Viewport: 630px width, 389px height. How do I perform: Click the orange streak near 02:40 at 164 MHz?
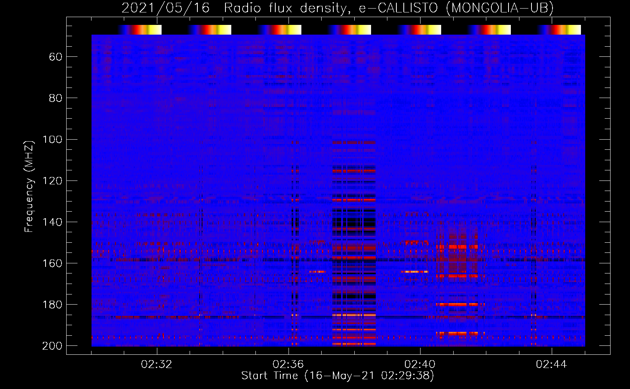click(x=415, y=272)
